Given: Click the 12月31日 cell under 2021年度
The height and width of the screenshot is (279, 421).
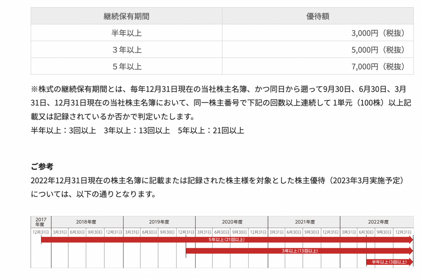Looking at the screenshot, I should click(330, 232).
